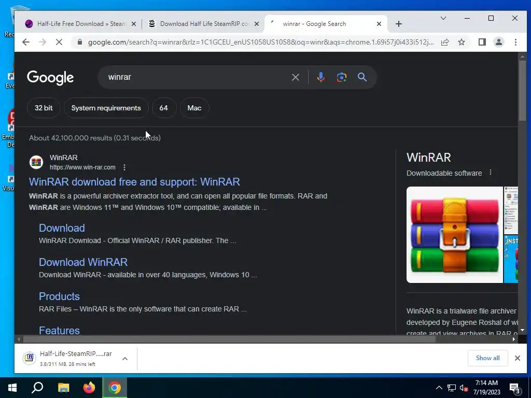Open the Windows Start menu
This screenshot has height=398, width=531.
(12, 388)
